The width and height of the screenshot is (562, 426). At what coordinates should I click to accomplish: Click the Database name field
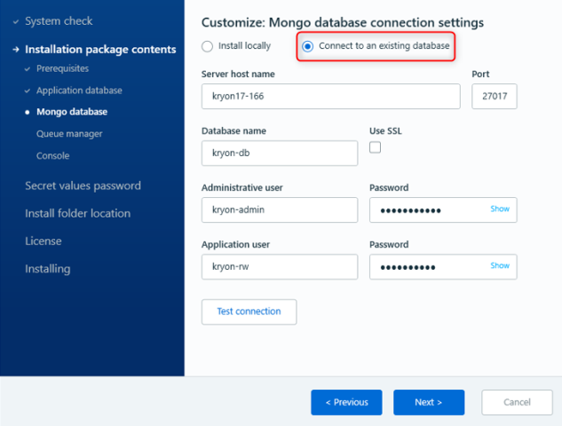pyautogui.click(x=279, y=153)
